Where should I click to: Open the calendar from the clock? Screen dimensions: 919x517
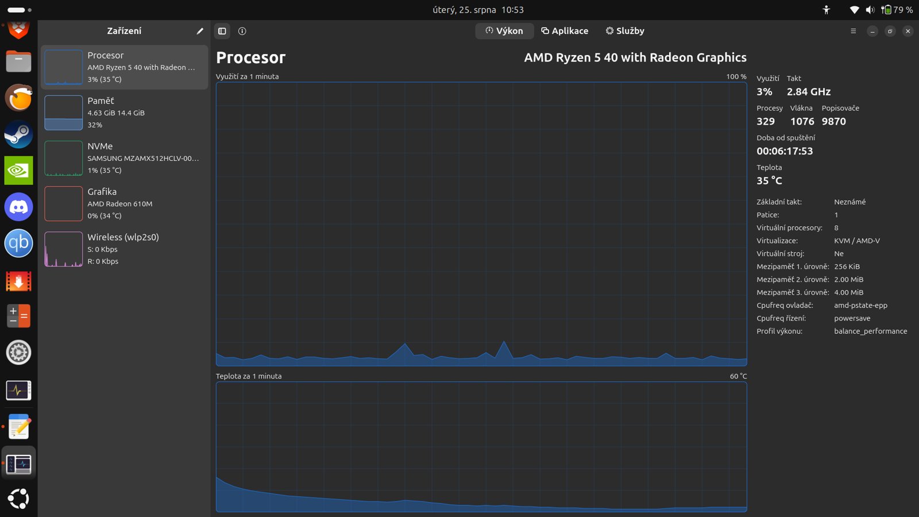pyautogui.click(x=478, y=10)
